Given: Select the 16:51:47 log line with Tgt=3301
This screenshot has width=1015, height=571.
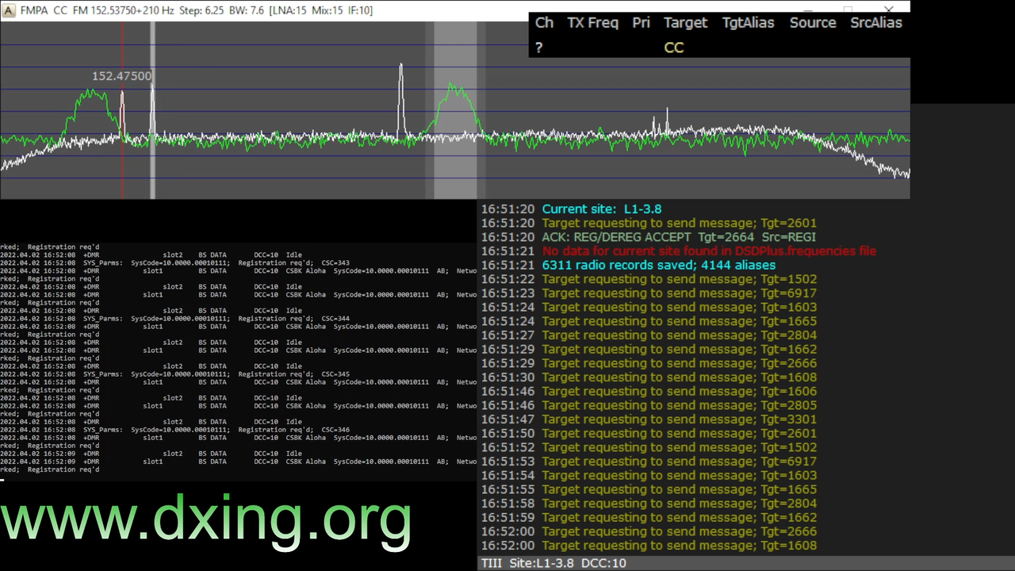Looking at the screenshot, I should pyautogui.click(x=649, y=420).
